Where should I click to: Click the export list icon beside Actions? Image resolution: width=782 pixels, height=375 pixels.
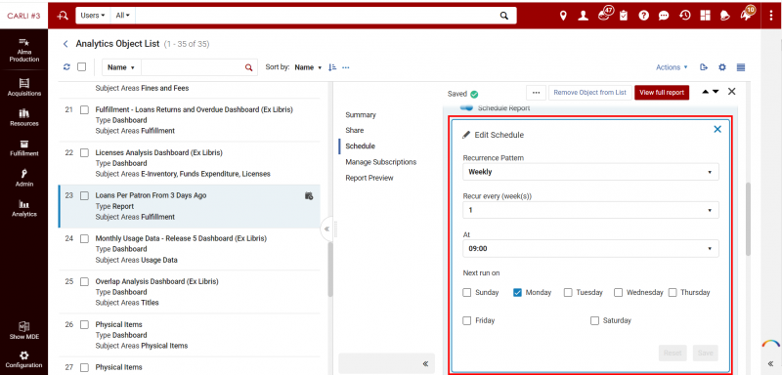click(704, 67)
